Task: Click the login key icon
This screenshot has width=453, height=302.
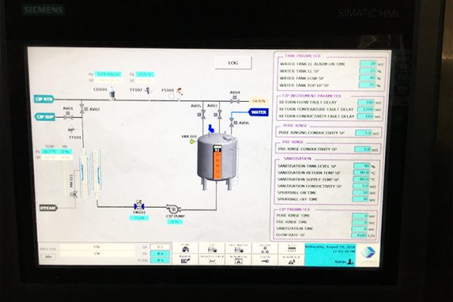Action: click(x=265, y=260)
